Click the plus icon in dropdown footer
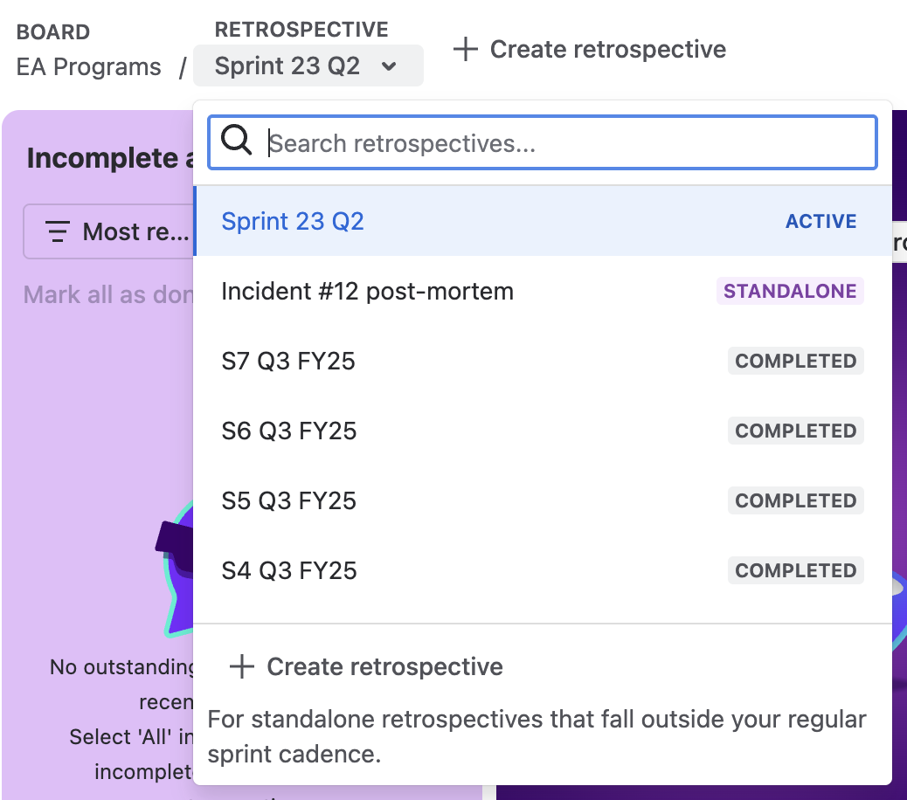 point(242,666)
